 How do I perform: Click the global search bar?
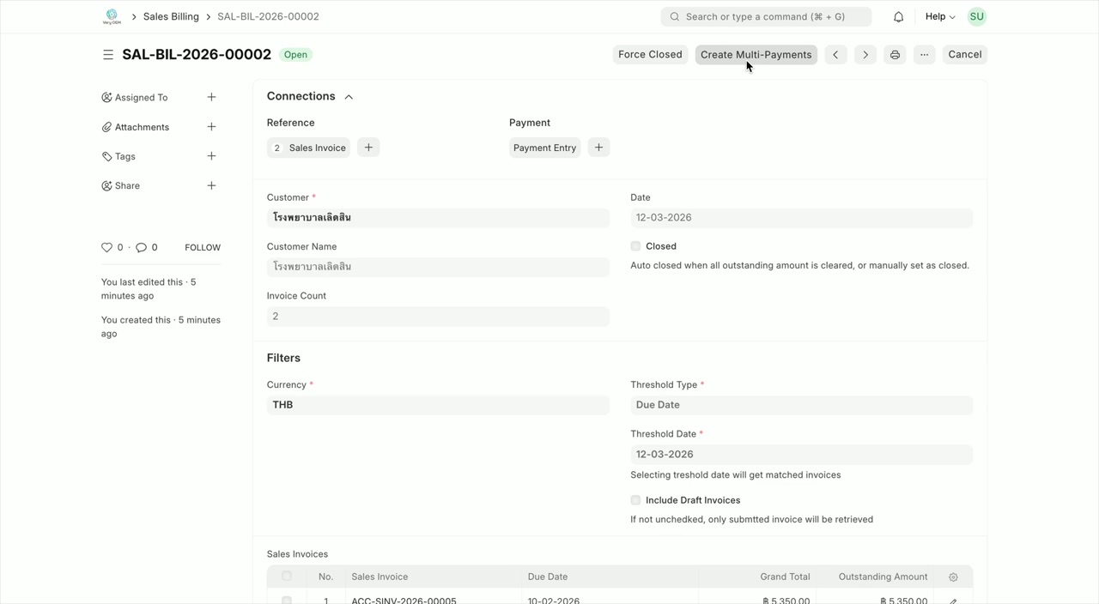[x=766, y=15]
